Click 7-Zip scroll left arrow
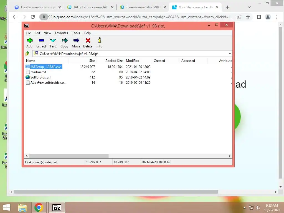 pyautogui.click(x=27, y=156)
